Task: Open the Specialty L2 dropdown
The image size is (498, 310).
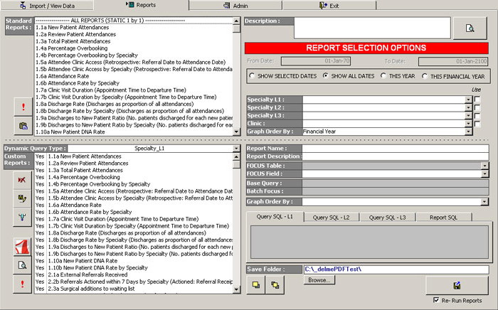Action: [x=468, y=107]
